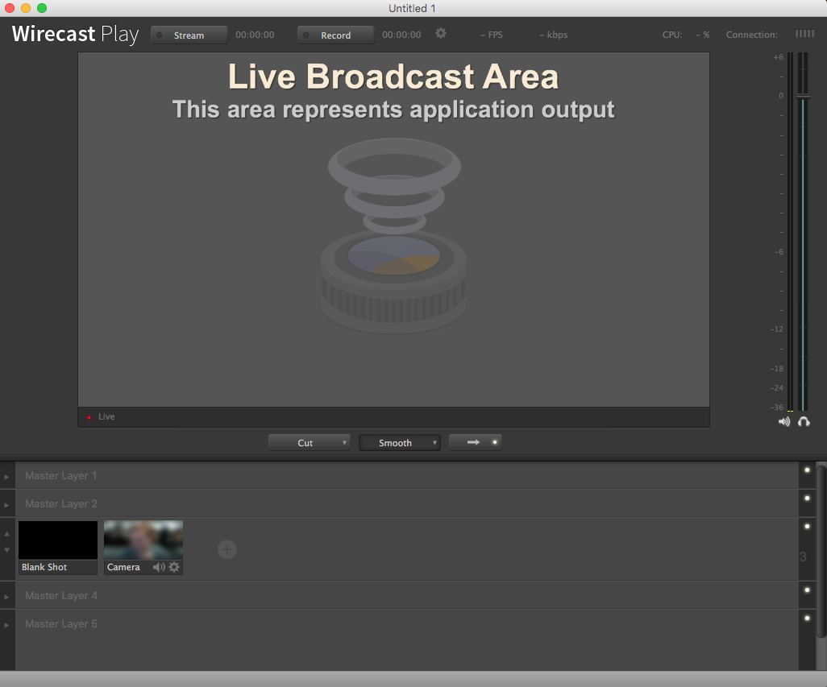
Task: Toggle headphone monitoring icon under audio meter
Action: pyautogui.click(x=804, y=421)
